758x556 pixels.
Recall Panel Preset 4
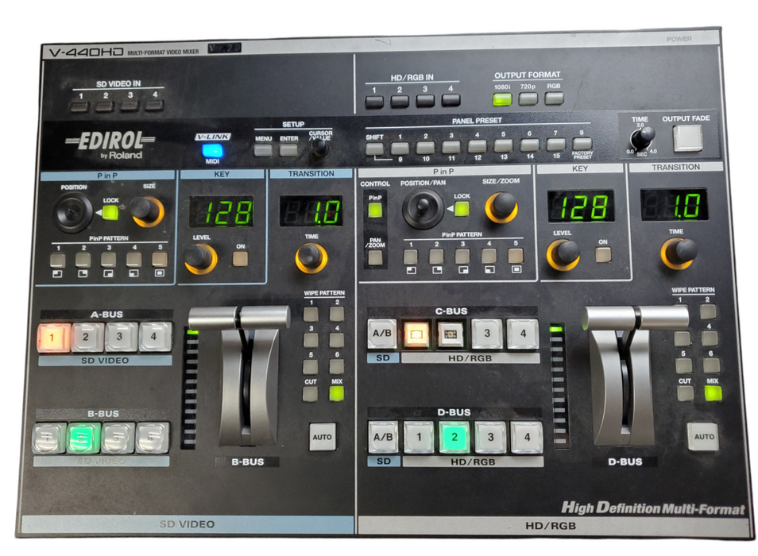pyautogui.click(x=478, y=146)
